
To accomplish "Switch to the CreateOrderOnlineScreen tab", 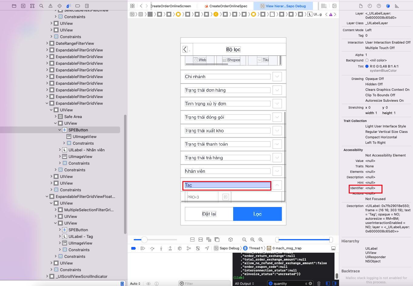I will pyautogui.click(x=170, y=6).
